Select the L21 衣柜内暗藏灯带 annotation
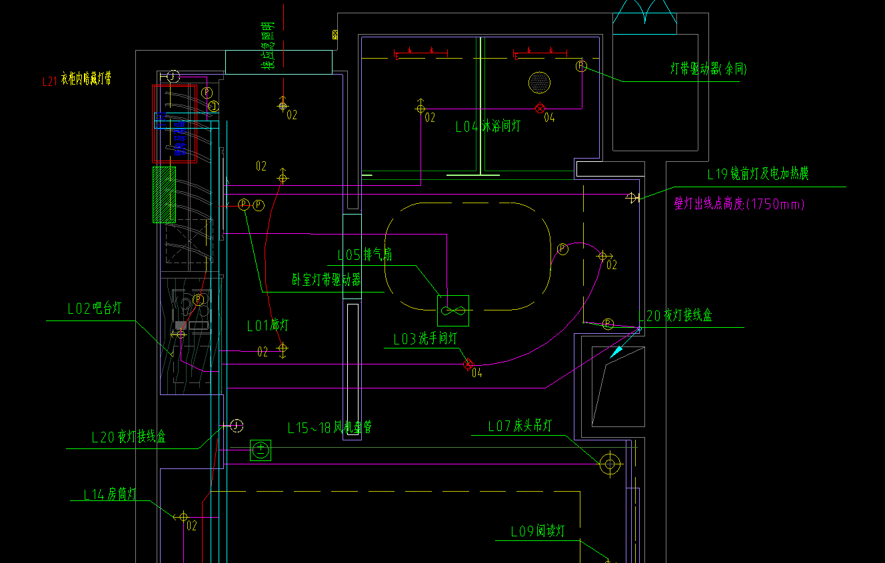 (76, 81)
